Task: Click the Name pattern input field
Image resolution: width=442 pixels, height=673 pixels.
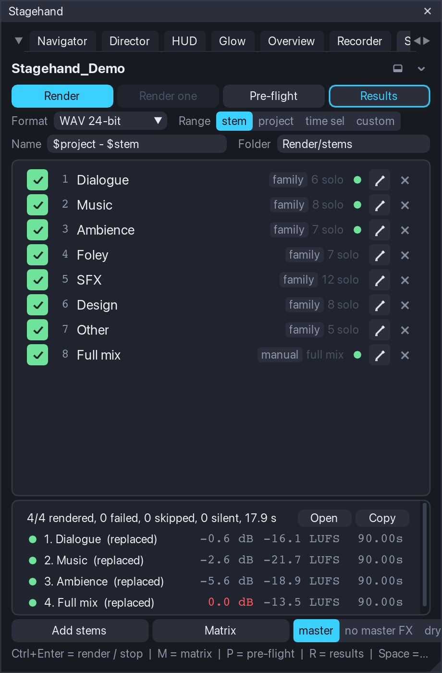Action: click(x=137, y=144)
